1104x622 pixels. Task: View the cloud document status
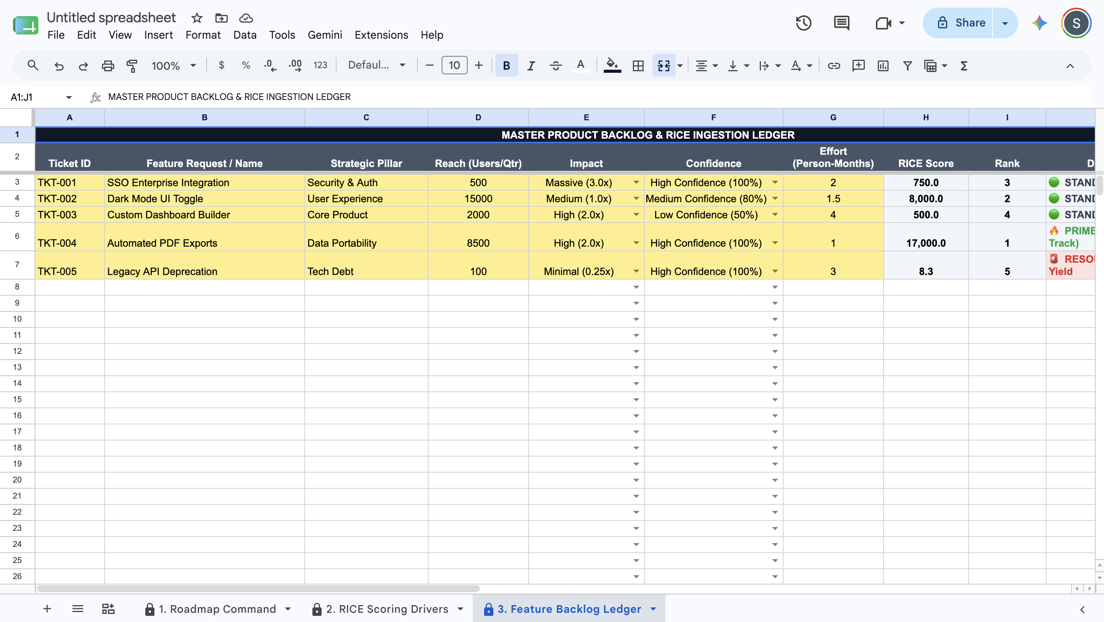(246, 18)
